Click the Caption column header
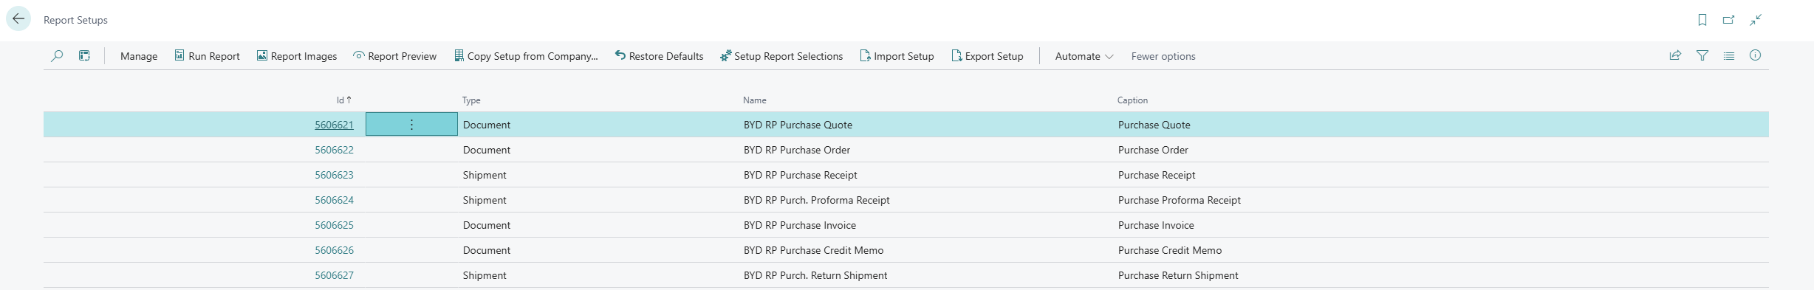Viewport: 1814px width, 290px height. (x=1132, y=100)
